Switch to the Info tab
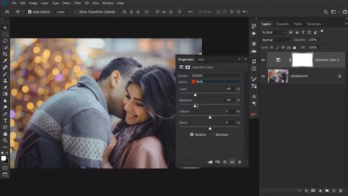The width and height of the screenshot is (348, 196). (x=201, y=59)
